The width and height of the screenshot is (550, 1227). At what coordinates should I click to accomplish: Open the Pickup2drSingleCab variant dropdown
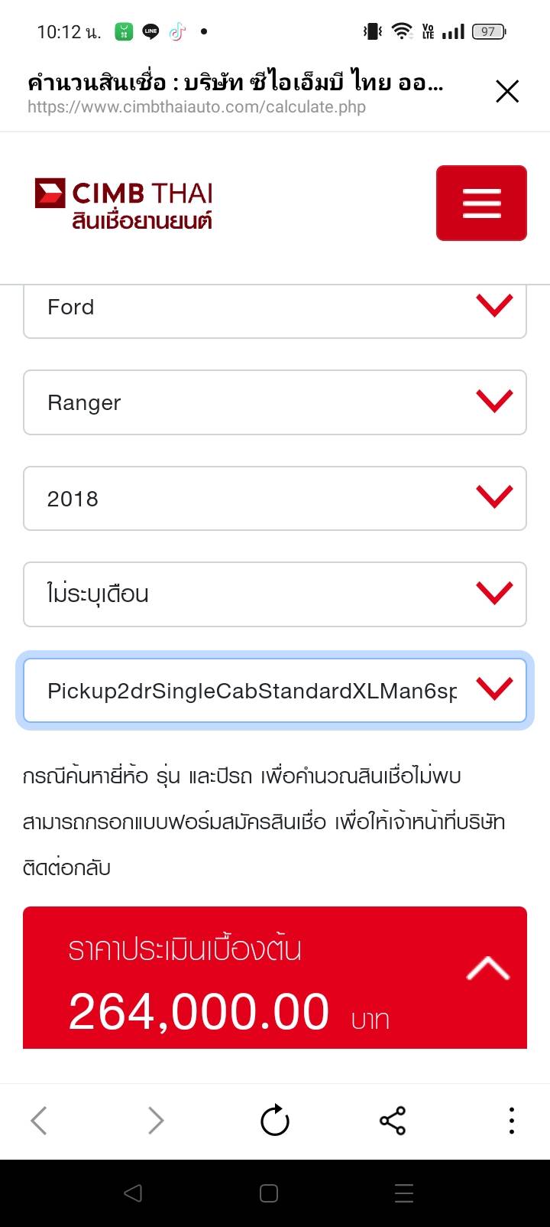(x=275, y=691)
